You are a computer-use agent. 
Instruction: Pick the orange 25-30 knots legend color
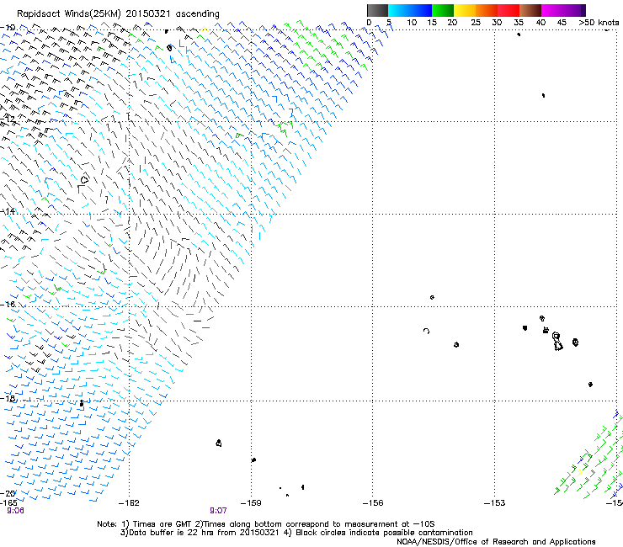pyautogui.click(x=487, y=10)
